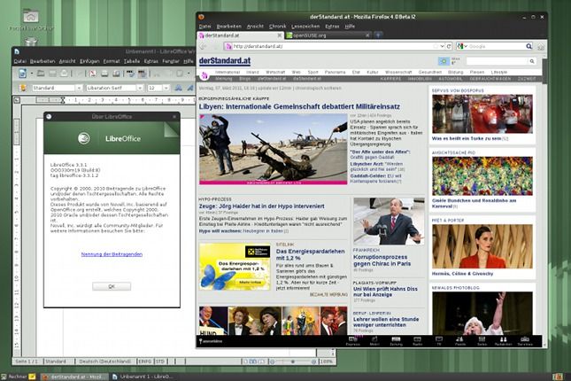This screenshot has width=571, height=381.
Task: Click the EINFG insert mode status field
Action: pyautogui.click(x=144, y=362)
